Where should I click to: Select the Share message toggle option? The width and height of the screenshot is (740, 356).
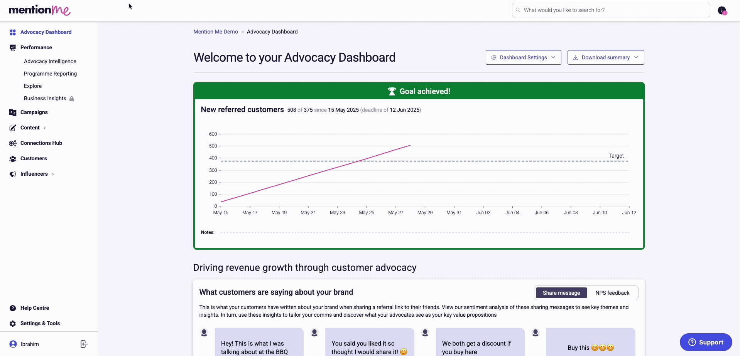click(x=561, y=293)
